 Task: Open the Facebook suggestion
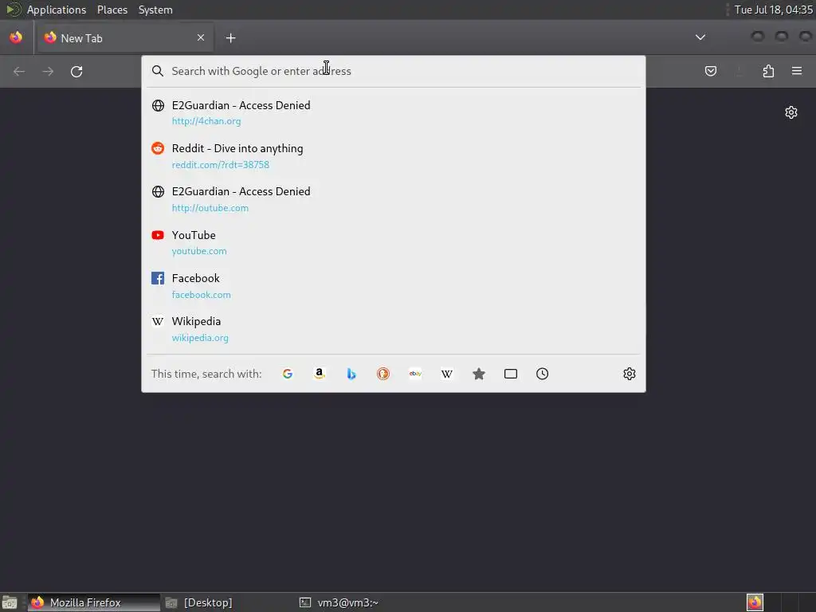(x=394, y=286)
